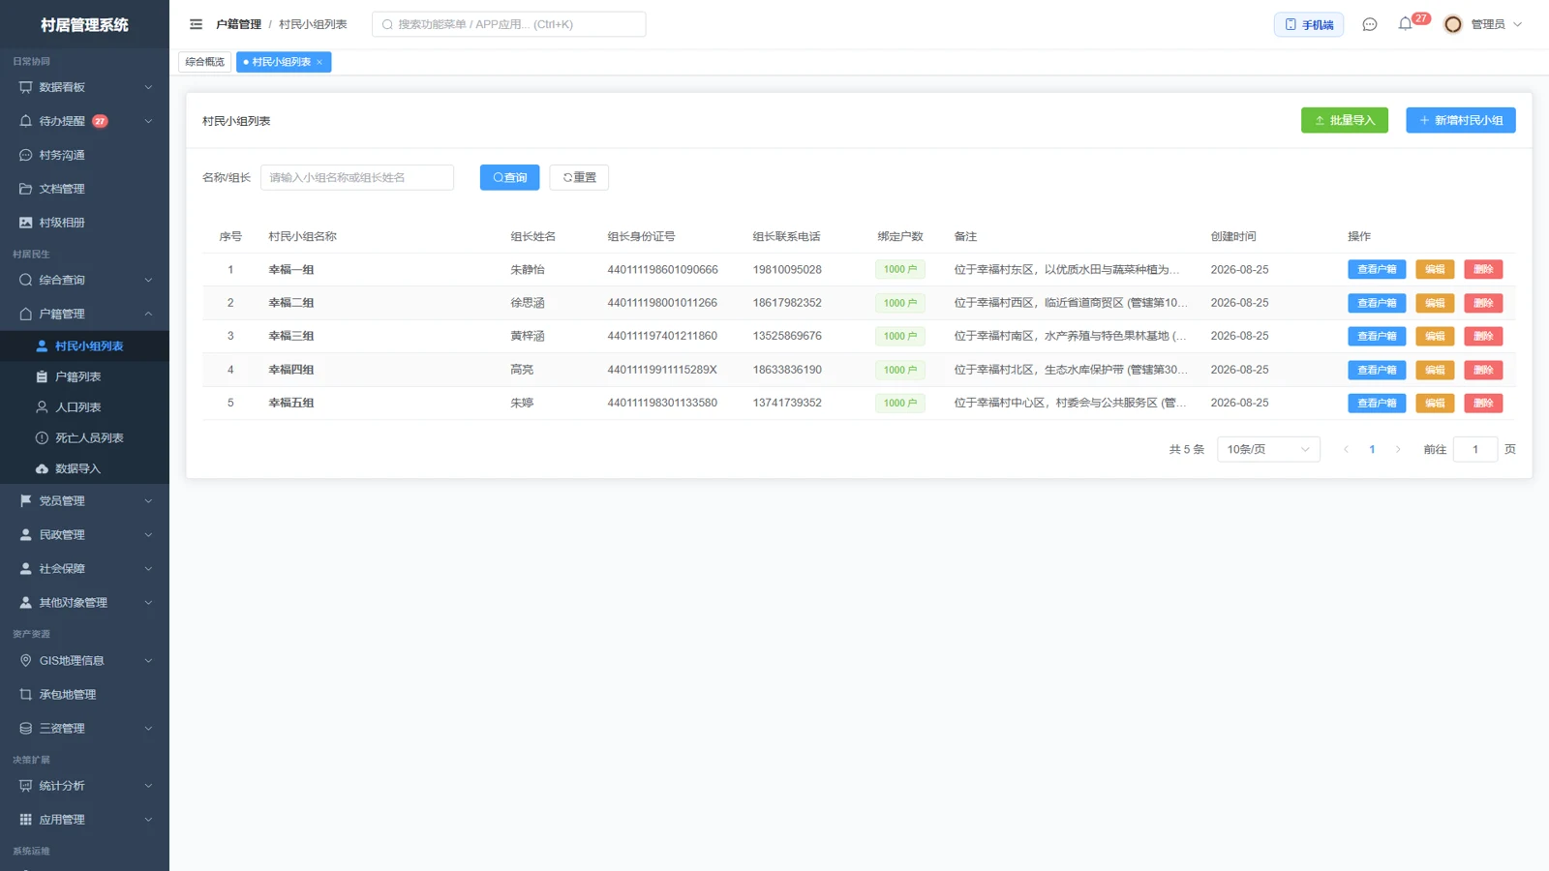Expand the 综合查询 menu
1549x871 pixels.
click(x=84, y=280)
